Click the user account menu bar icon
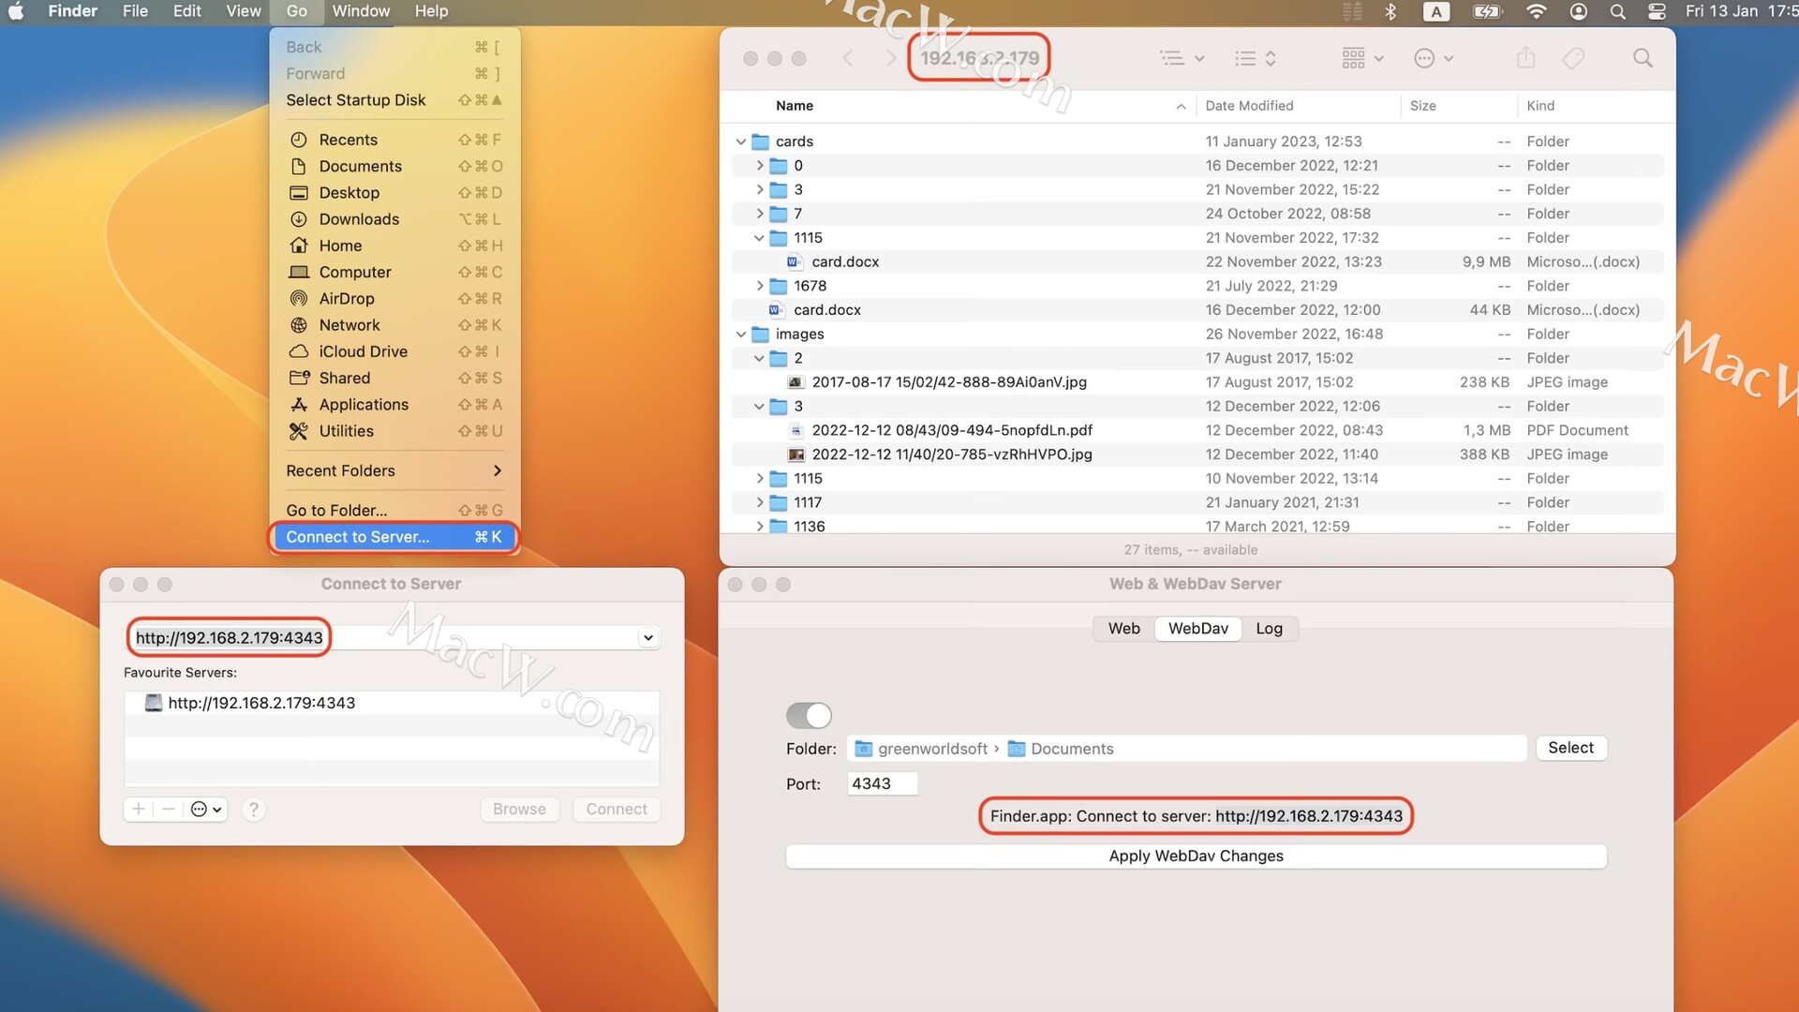The image size is (1799, 1012). (x=1579, y=11)
